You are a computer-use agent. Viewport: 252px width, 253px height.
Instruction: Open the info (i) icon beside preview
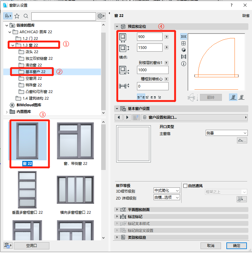tap(184, 63)
